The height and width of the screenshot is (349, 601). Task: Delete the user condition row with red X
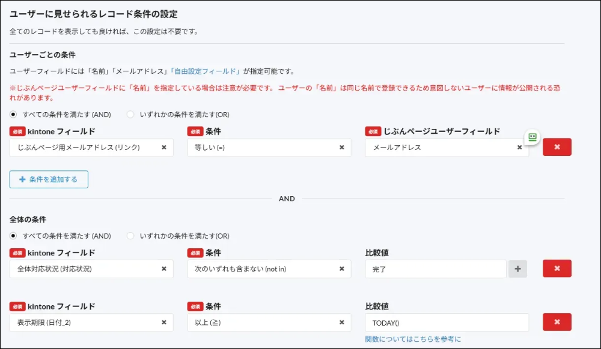coord(557,148)
